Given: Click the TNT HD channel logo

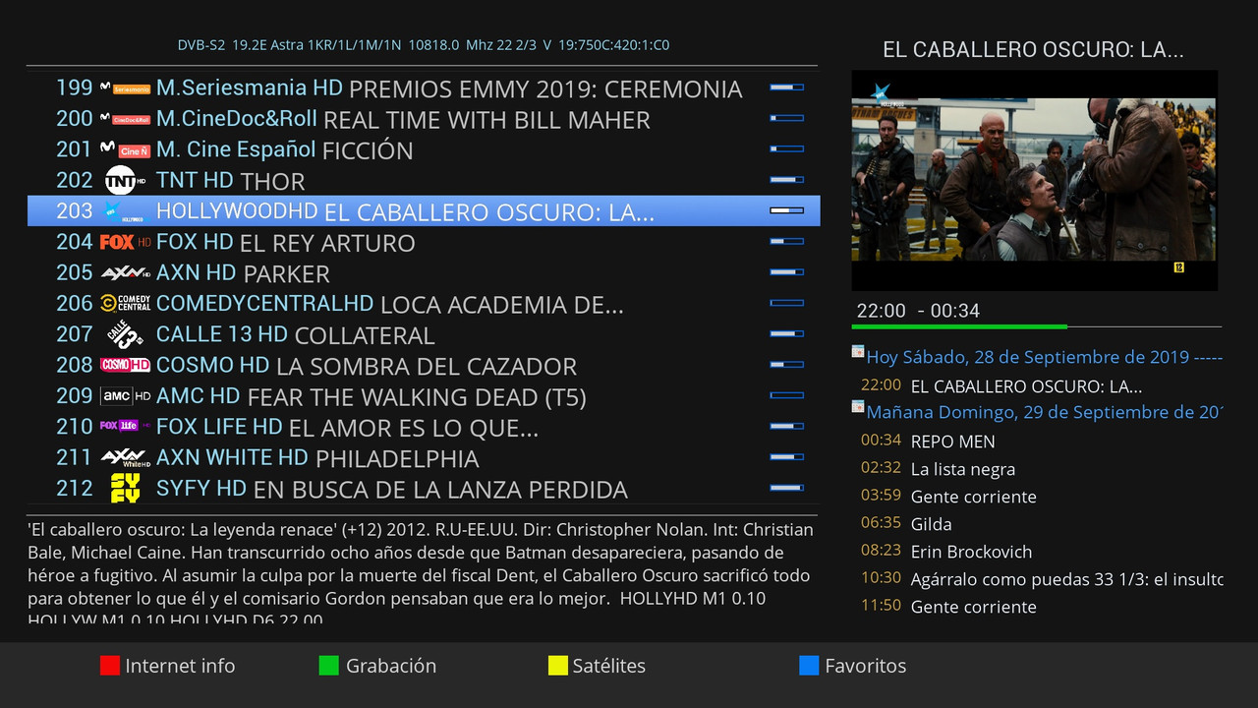Looking at the screenshot, I should click(x=126, y=180).
